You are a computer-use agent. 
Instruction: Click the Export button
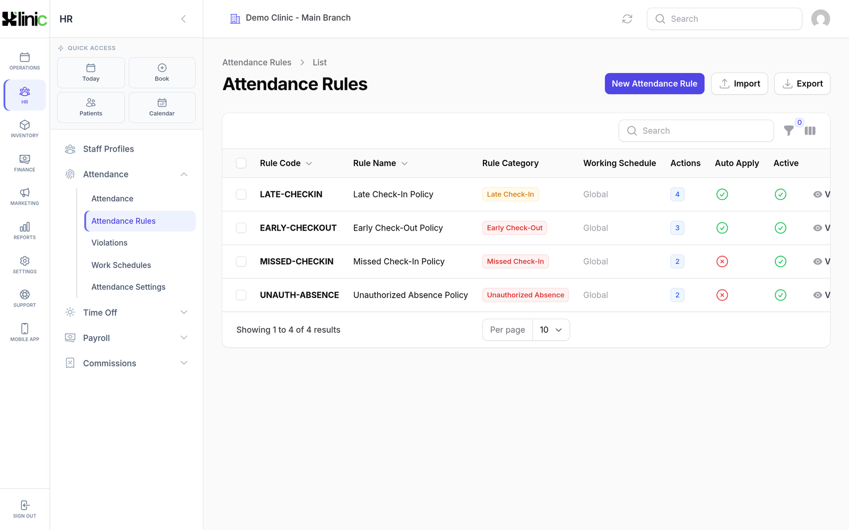(x=802, y=84)
